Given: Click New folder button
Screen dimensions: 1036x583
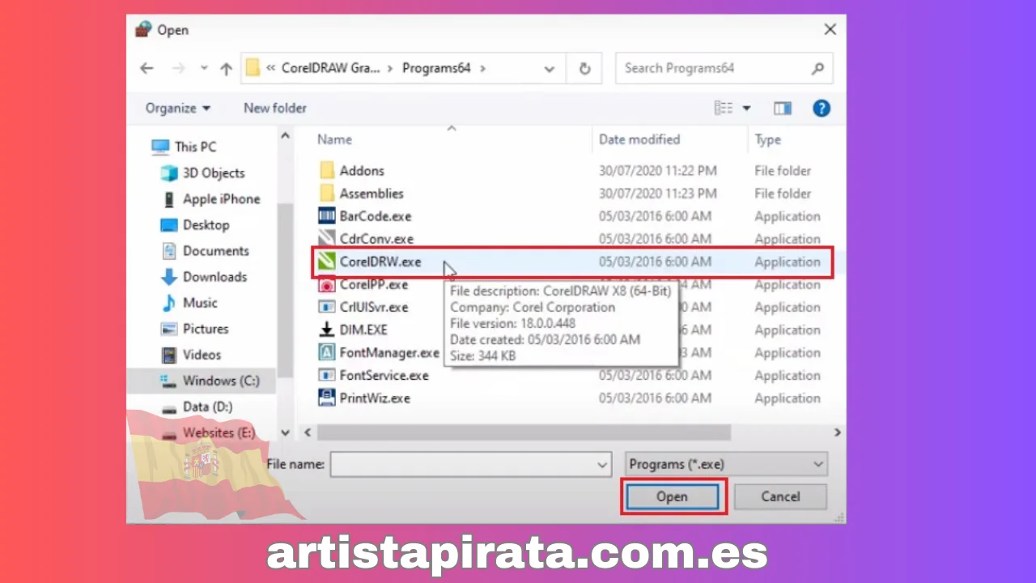Looking at the screenshot, I should pos(275,108).
